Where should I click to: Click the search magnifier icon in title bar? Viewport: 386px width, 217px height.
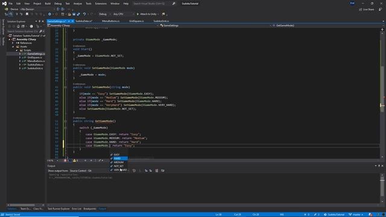point(174,4)
